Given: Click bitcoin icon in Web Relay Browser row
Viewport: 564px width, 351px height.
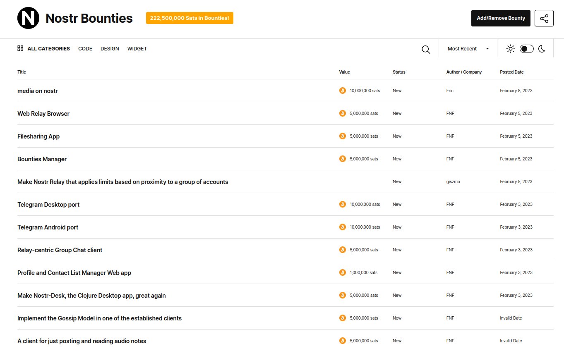Looking at the screenshot, I should (343, 113).
